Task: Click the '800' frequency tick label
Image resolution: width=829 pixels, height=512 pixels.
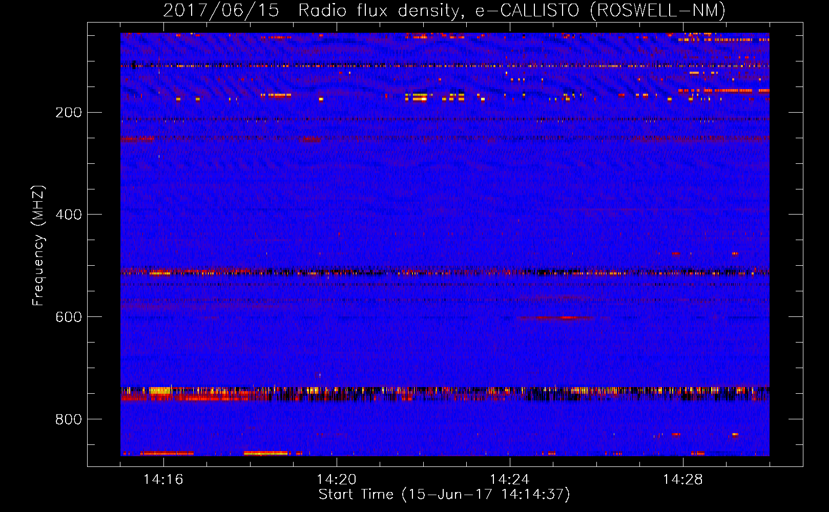Action: 69,419
